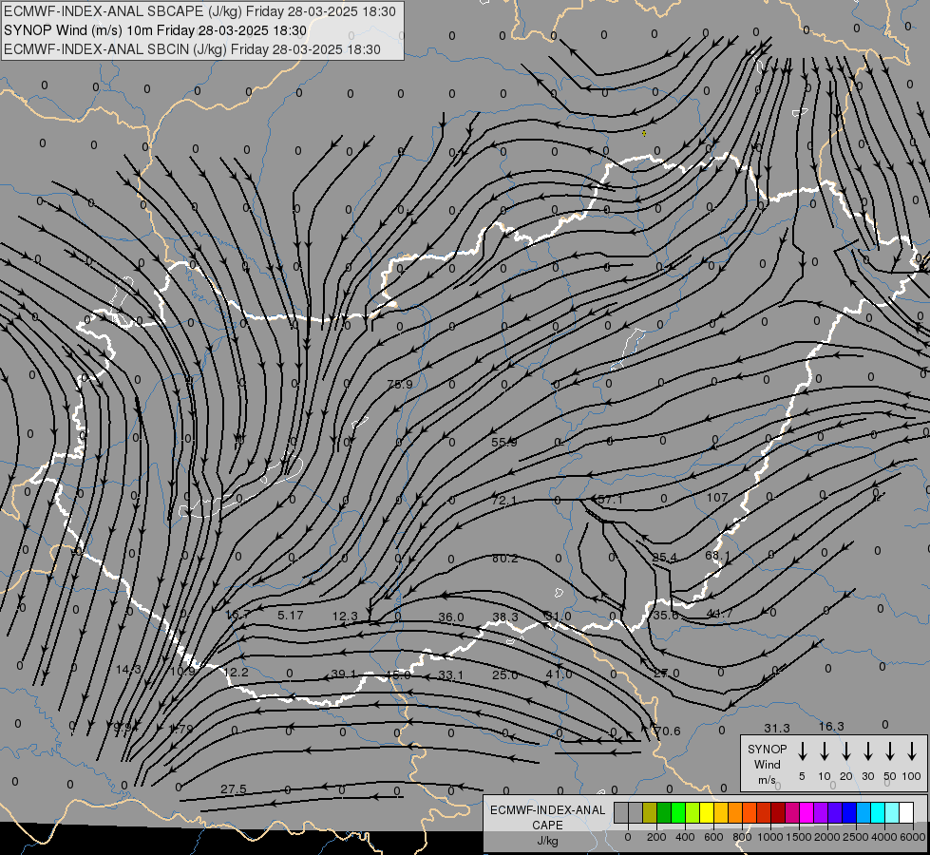The height and width of the screenshot is (855, 930).
Task: Click the 68.1 CAPE value on the map
Action: tap(717, 556)
